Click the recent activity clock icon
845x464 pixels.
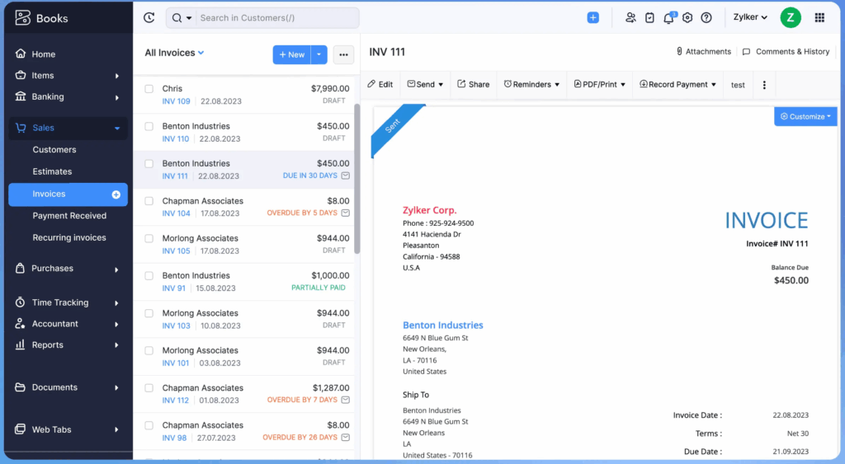click(x=149, y=17)
